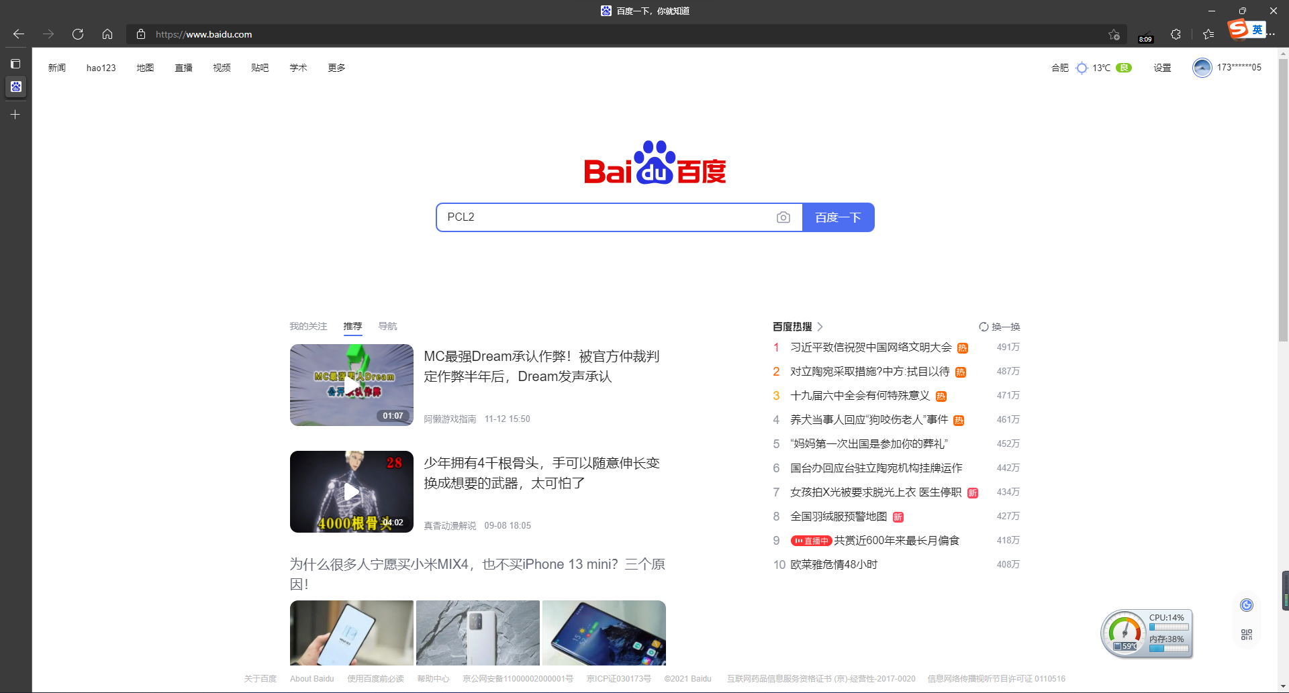
Task: Switch to 我的关注 tab
Action: point(308,326)
